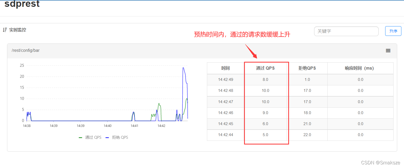
Task: Click the 时间 column header
Action: [226, 68]
